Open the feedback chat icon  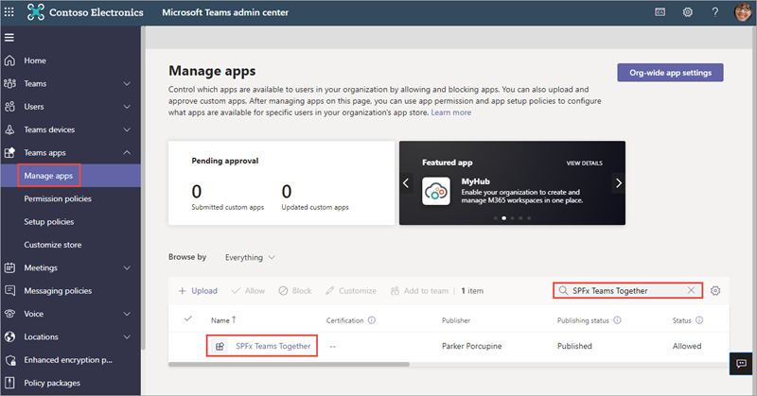point(741,364)
